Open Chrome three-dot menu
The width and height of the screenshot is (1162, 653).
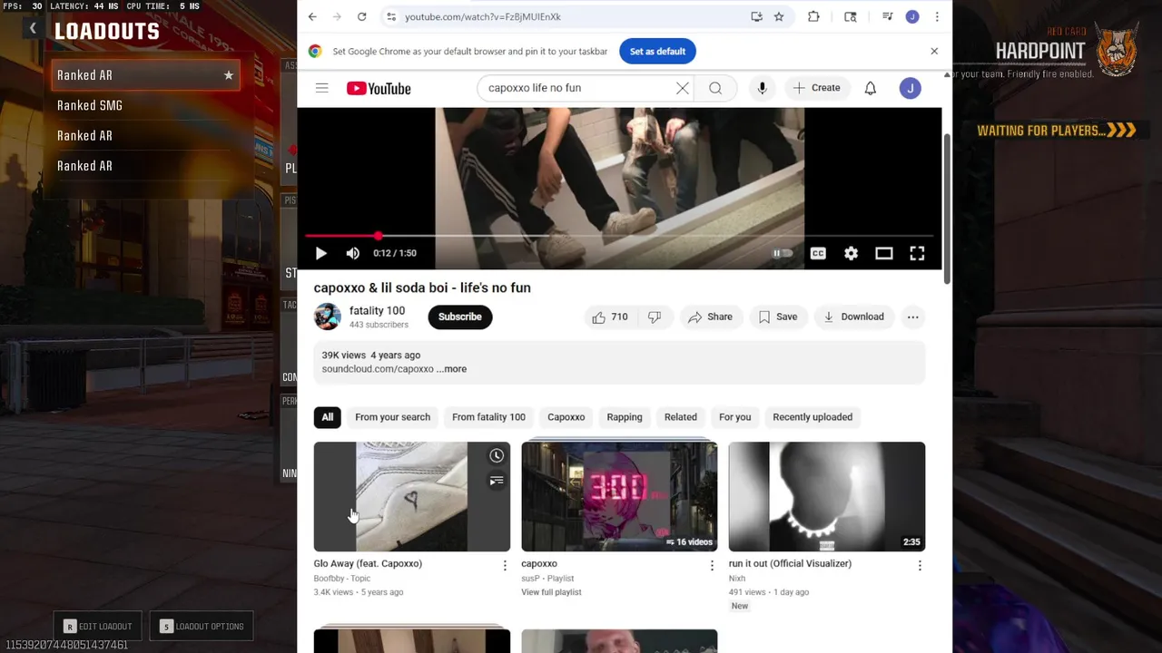tap(937, 16)
